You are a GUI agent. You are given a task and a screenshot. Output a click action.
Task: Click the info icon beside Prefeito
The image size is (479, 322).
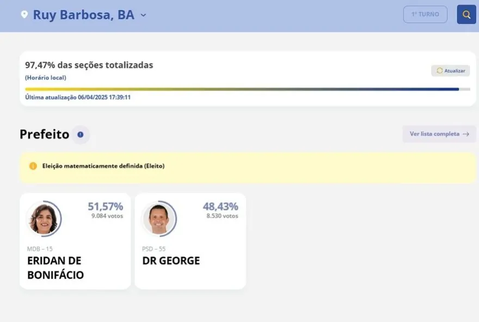point(81,134)
